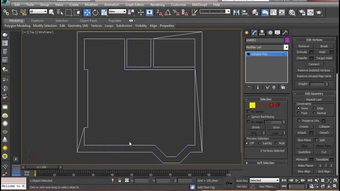Image resolution: width=340 pixels, height=191 pixels.
Task: Open the Rendering menu
Action: pyautogui.click(x=157, y=5)
